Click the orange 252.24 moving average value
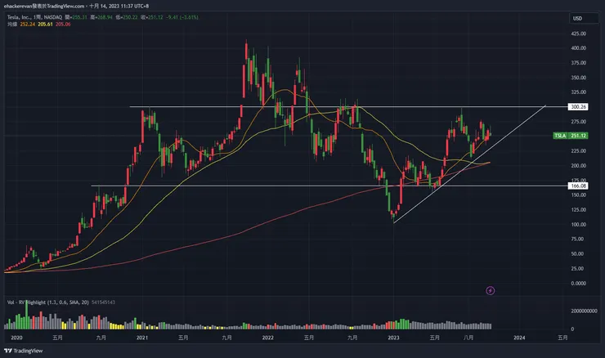605x358 pixels. [x=28, y=25]
